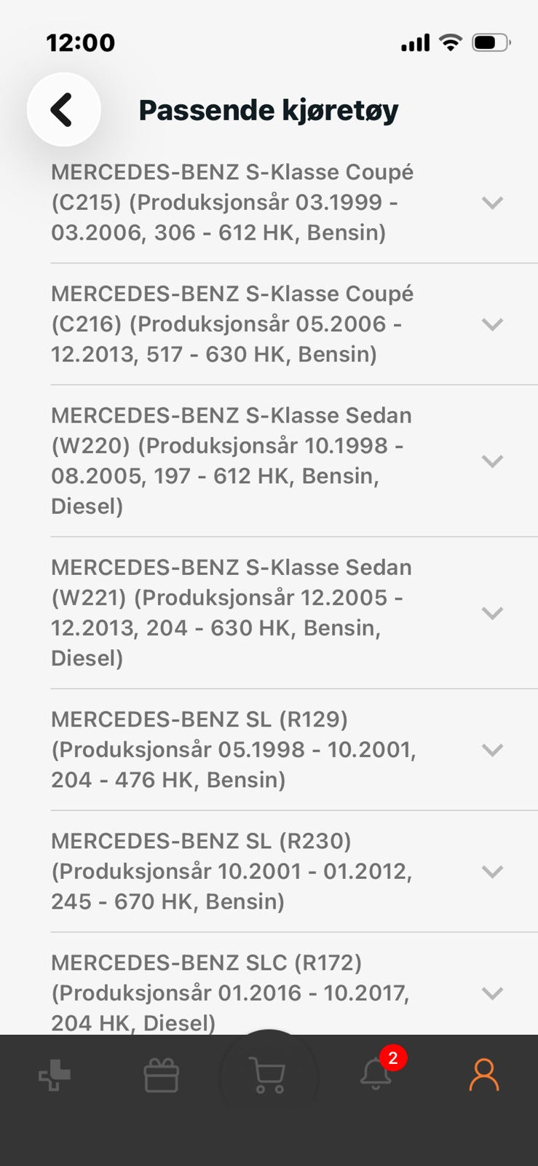Expand SLC (R172) chevron
Viewport: 538px width, 1166px height.
pyautogui.click(x=493, y=993)
